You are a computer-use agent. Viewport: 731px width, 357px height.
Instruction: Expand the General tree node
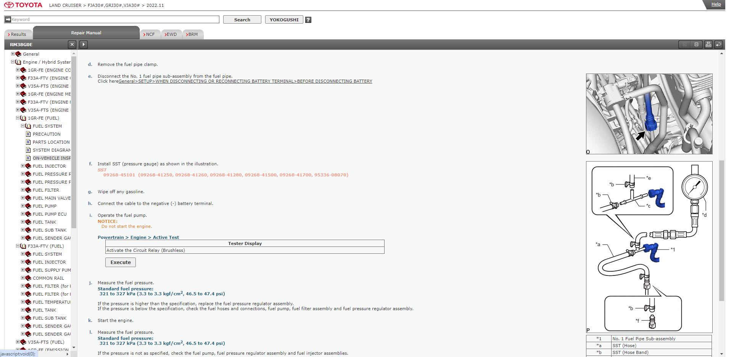[13, 54]
